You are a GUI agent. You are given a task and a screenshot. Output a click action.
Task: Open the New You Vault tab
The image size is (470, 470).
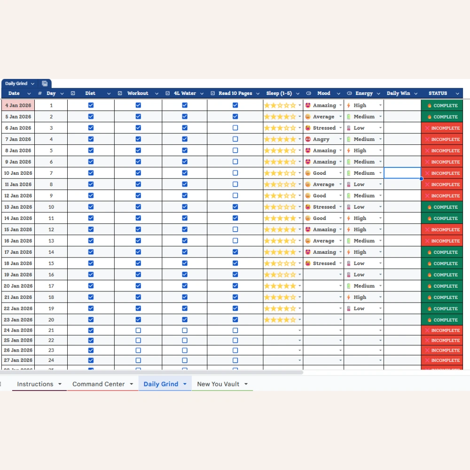pyautogui.click(x=219, y=384)
